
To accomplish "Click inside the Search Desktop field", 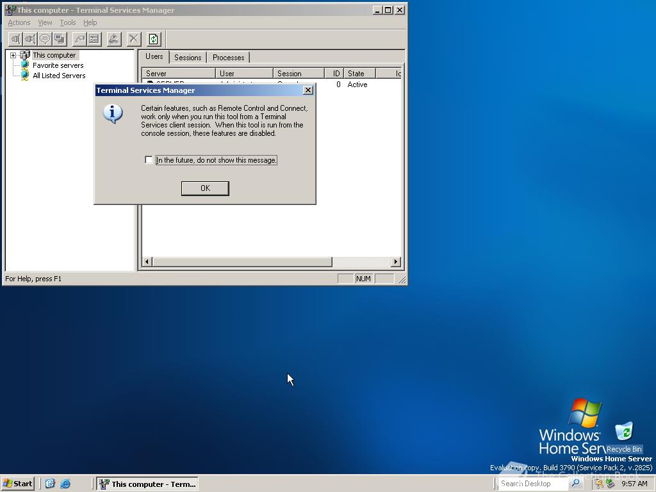I will pyautogui.click(x=534, y=483).
